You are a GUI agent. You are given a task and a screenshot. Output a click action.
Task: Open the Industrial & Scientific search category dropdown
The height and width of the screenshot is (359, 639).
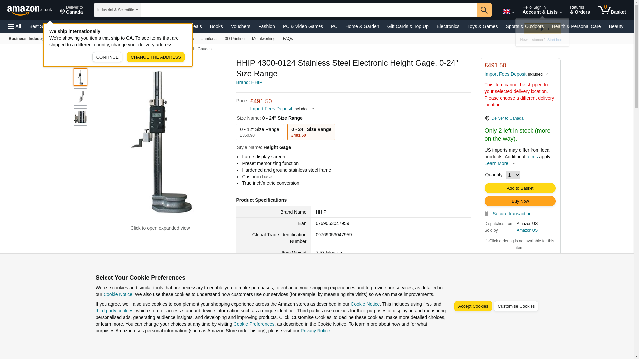tap(117, 10)
